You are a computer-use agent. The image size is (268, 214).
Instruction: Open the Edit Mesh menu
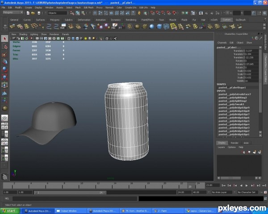[88, 8]
